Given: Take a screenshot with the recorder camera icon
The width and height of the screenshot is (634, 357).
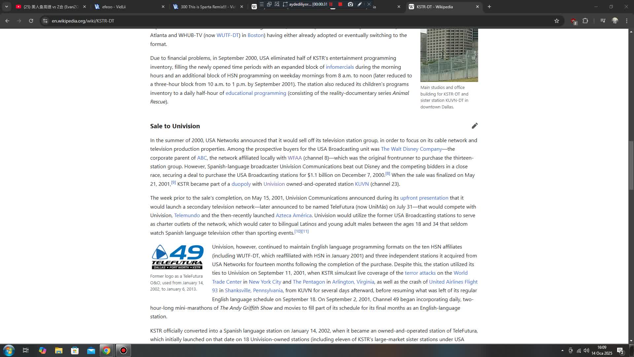Looking at the screenshot, I should tap(350, 4).
